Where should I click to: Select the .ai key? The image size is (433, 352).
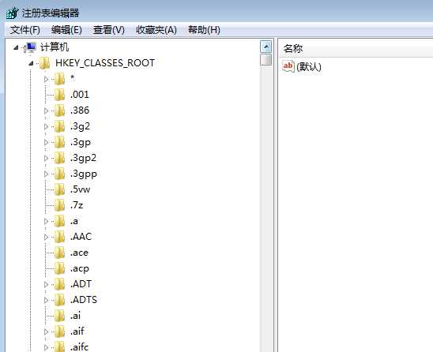pos(75,316)
